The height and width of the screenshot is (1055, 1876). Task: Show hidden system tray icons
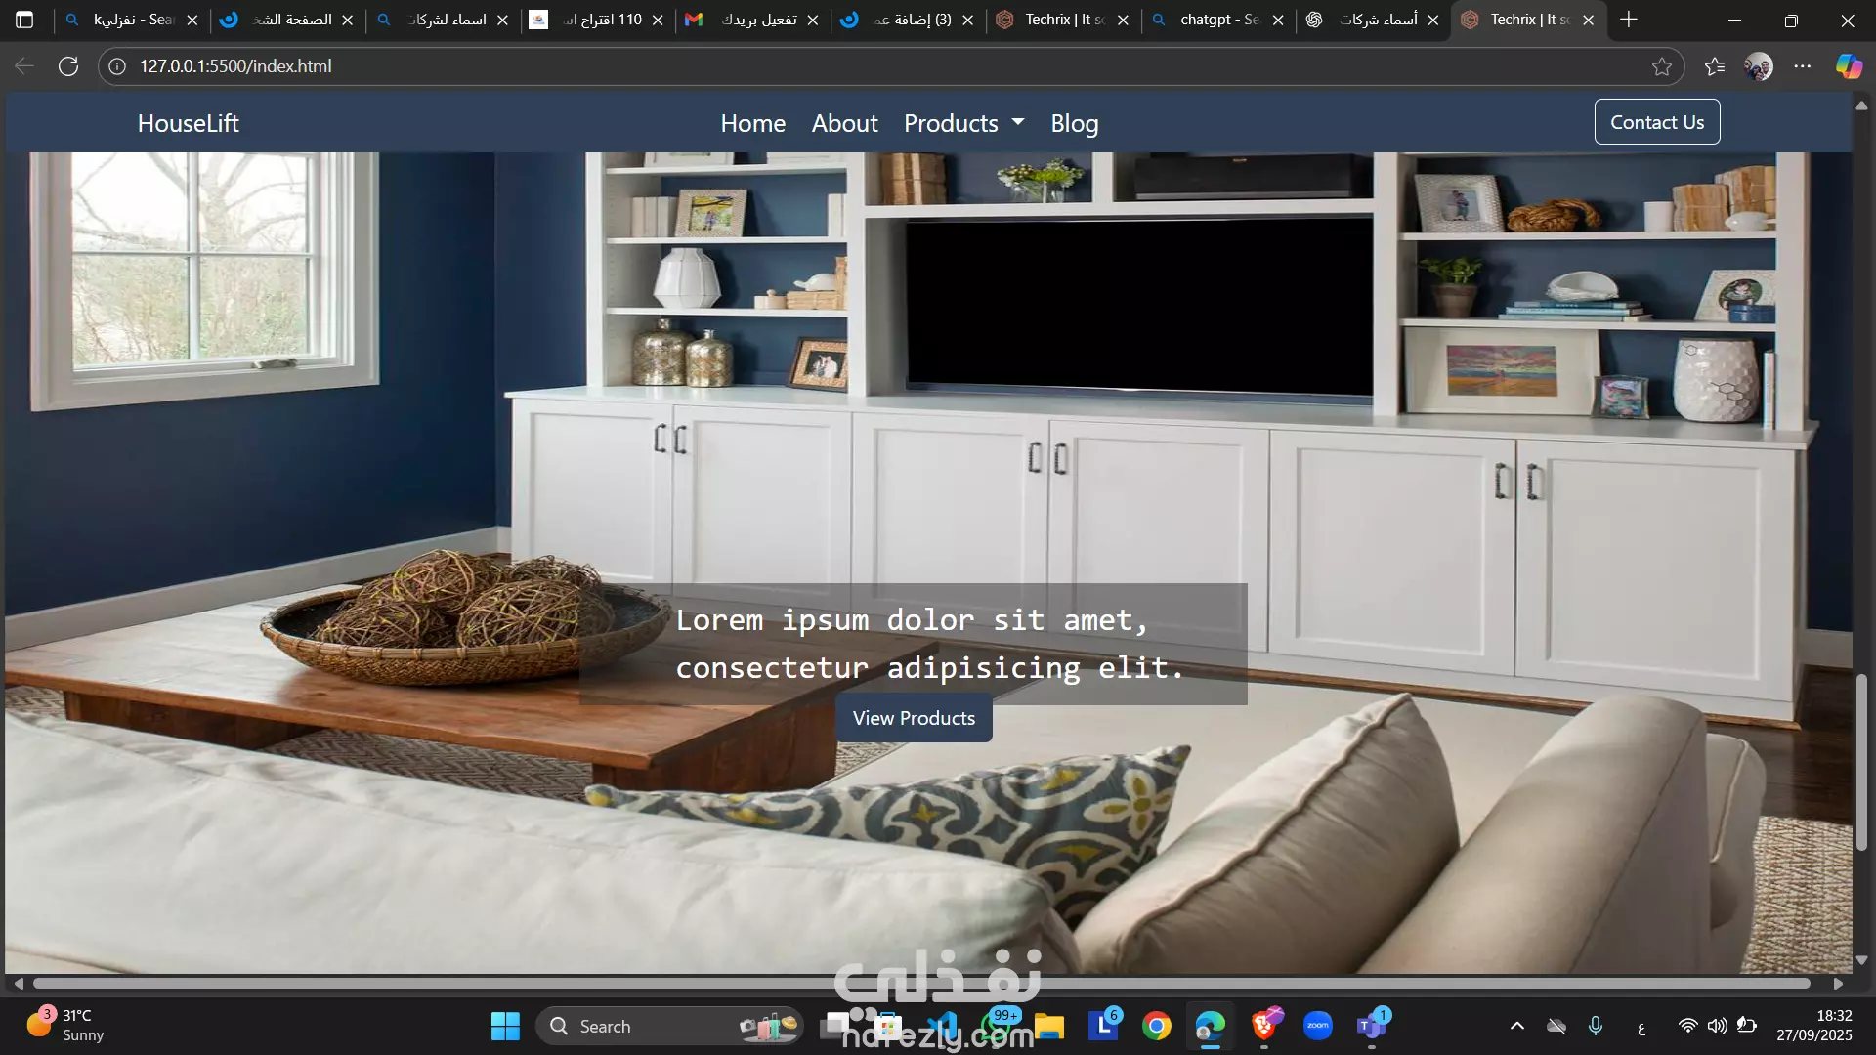pyautogui.click(x=1516, y=1026)
